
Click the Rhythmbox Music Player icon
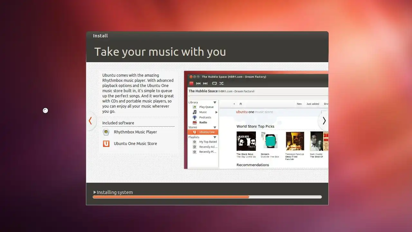click(106, 132)
